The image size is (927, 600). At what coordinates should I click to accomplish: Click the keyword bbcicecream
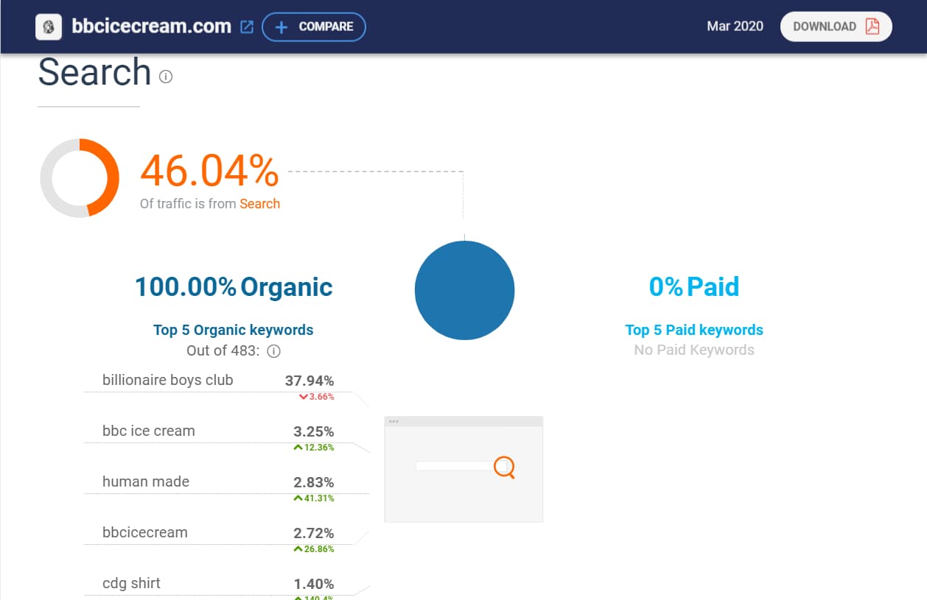pyautogui.click(x=145, y=532)
